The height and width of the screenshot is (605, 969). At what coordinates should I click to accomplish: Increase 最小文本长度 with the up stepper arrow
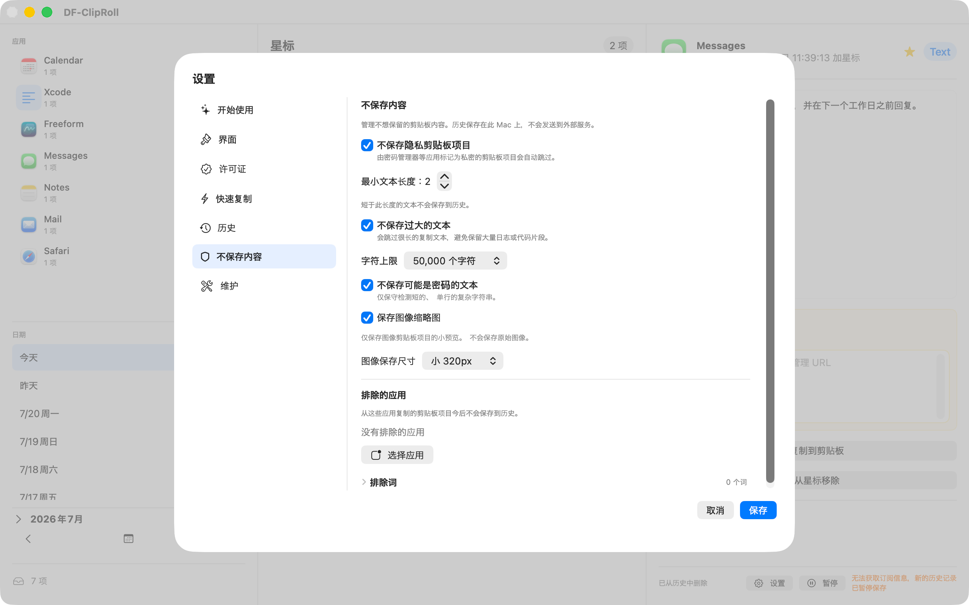[x=444, y=177]
